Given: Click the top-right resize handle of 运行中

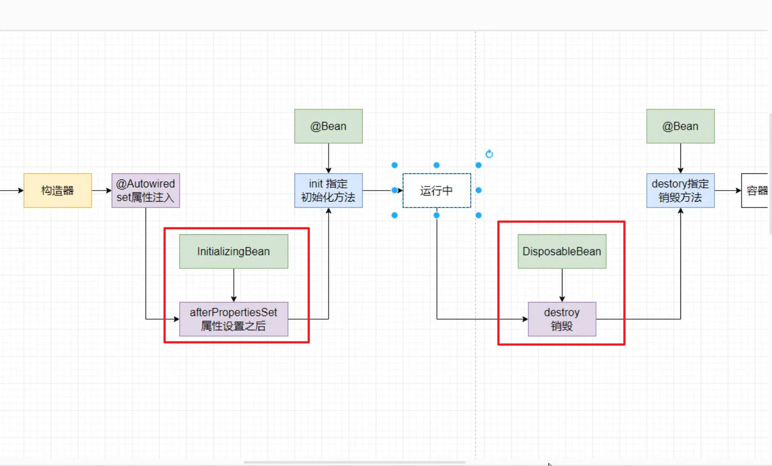Looking at the screenshot, I should tap(478, 165).
